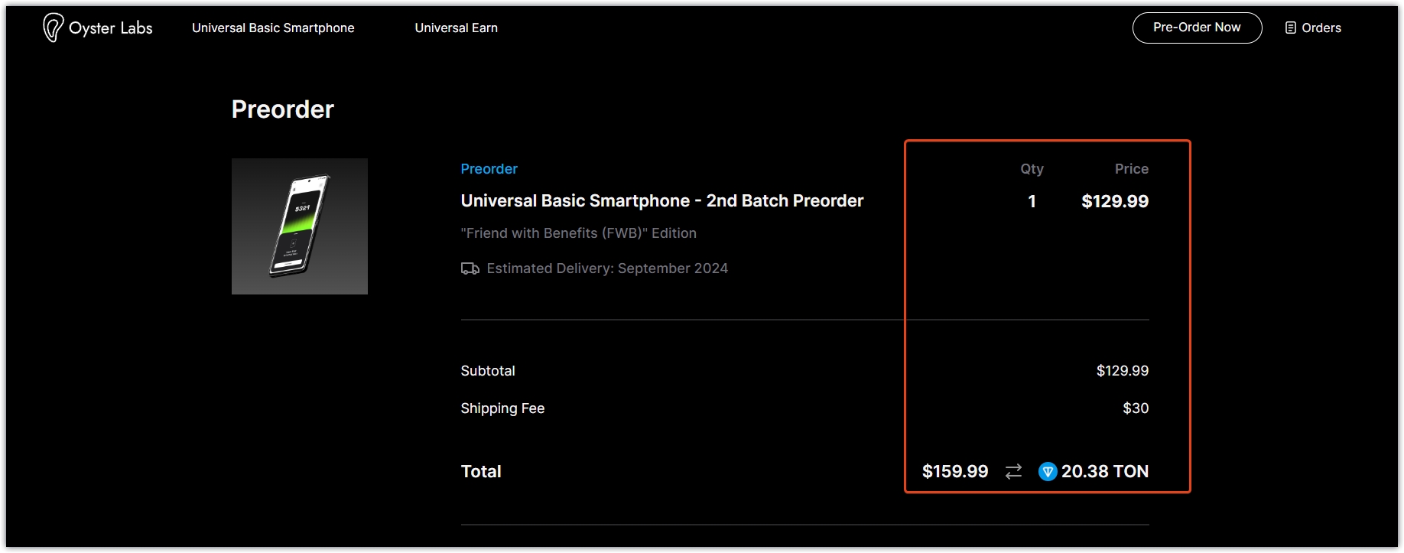Open the Universal Earn menu item
The width and height of the screenshot is (1404, 553).
click(x=456, y=28)
